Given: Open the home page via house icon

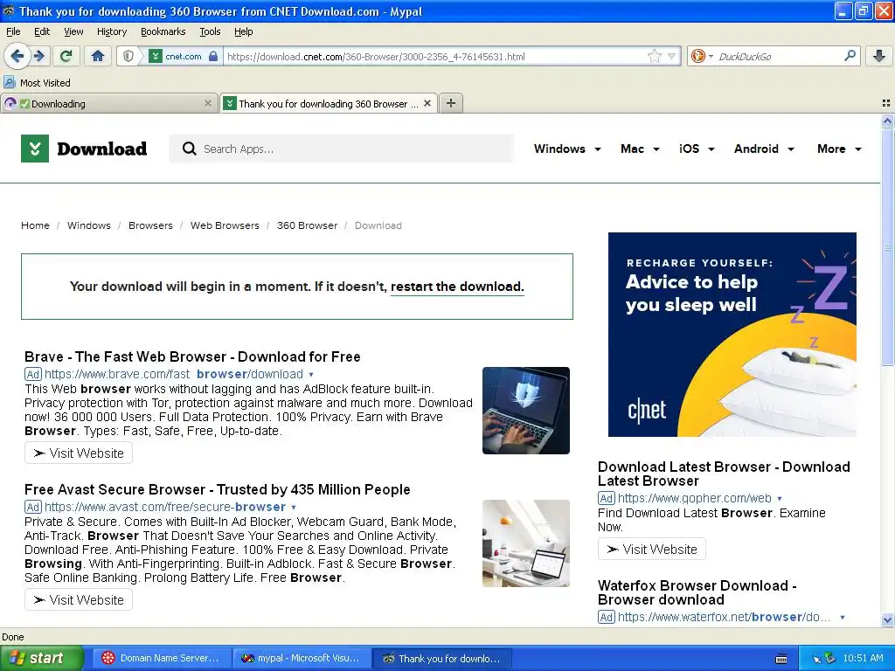Looking at the screenshot, I should point(98,56).
